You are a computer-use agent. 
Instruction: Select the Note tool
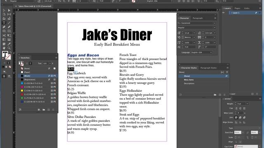pyautogui.click(x=4, y=44)
